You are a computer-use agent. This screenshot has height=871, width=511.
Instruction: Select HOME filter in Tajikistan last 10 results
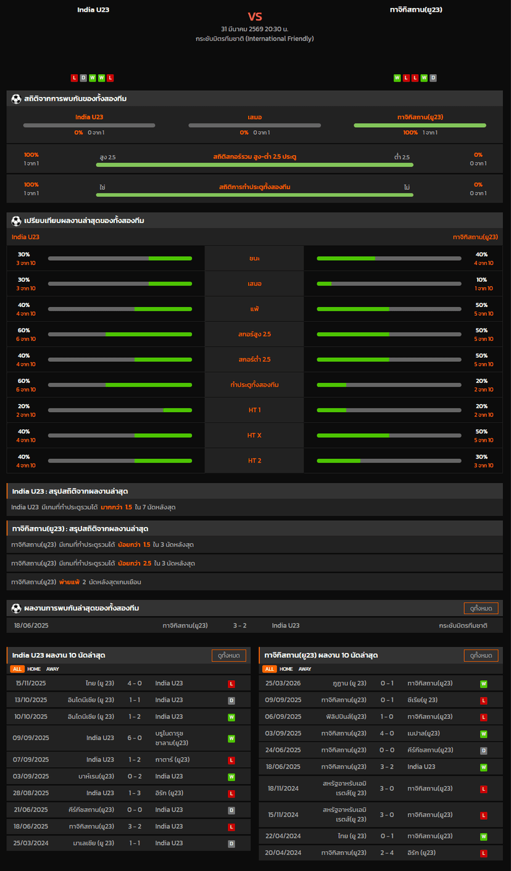click(286, 669)
